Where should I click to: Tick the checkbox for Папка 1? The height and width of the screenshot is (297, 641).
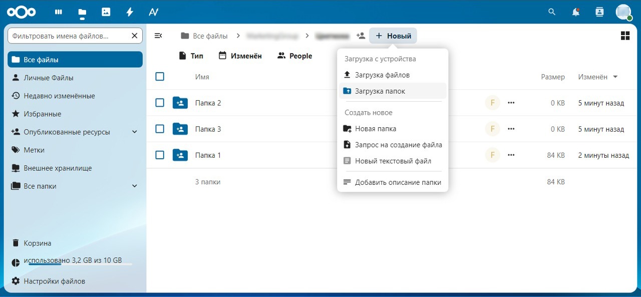point(160,155)
